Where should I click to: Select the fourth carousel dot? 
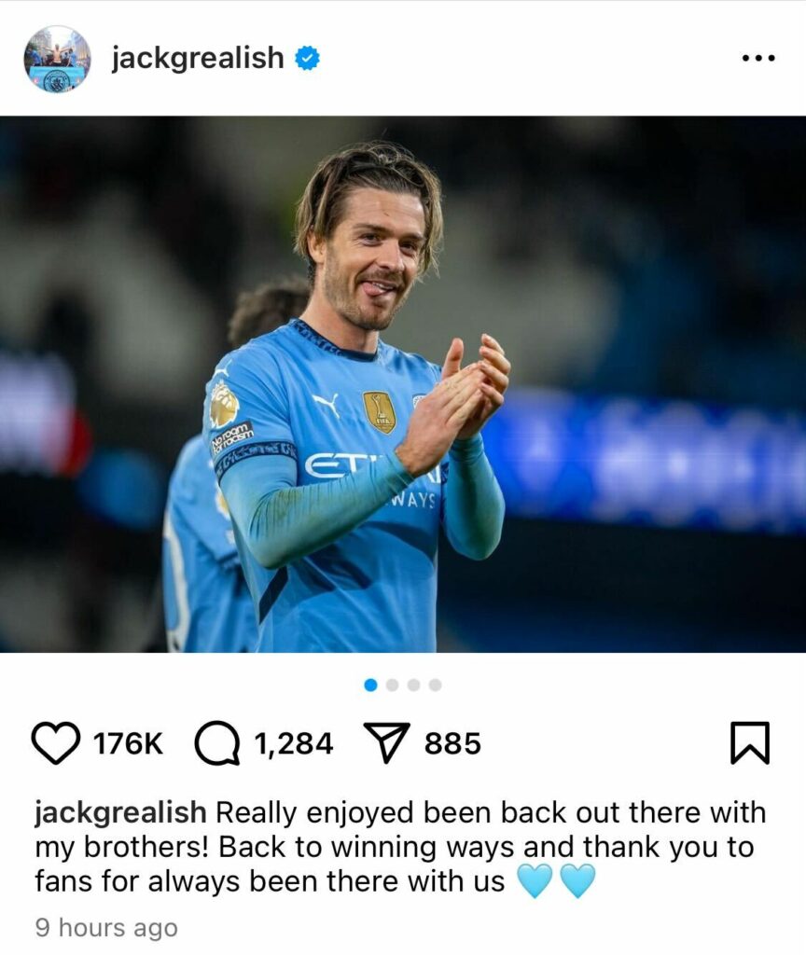click(435, 685)
